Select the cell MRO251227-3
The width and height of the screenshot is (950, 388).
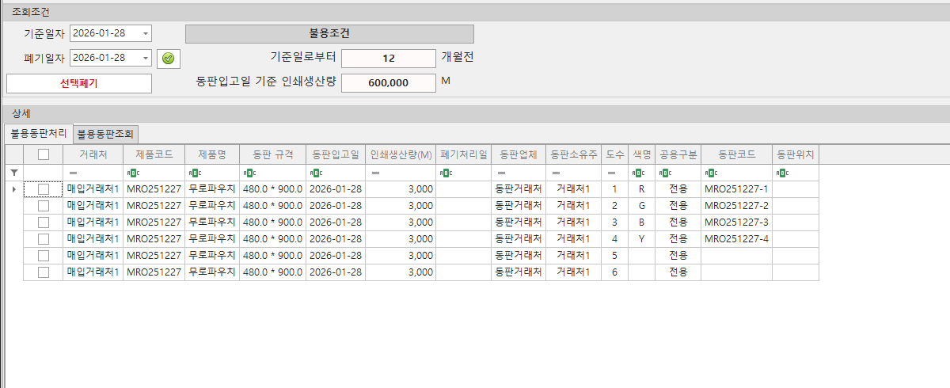736,223
